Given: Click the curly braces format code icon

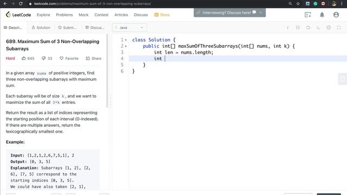Looking at the screenshot, I should tap(298, 28).
